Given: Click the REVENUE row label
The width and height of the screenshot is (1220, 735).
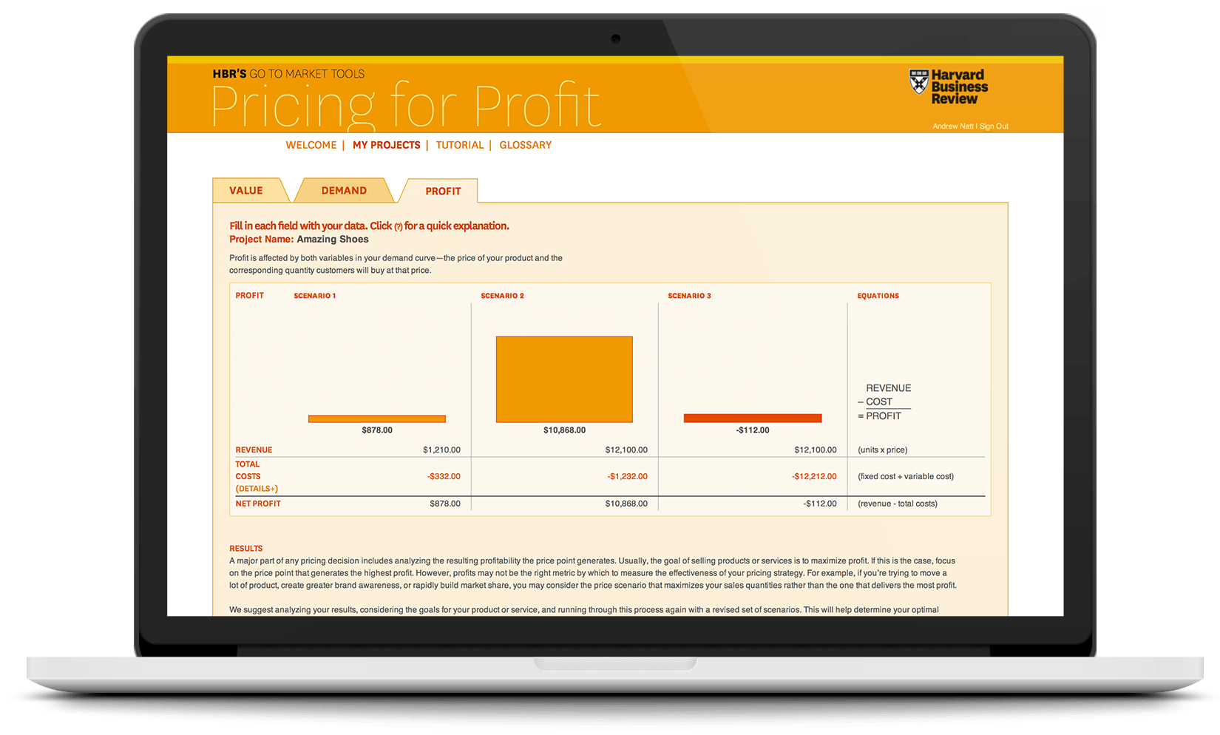Looking at the screenshot, I should coord(254,450).
